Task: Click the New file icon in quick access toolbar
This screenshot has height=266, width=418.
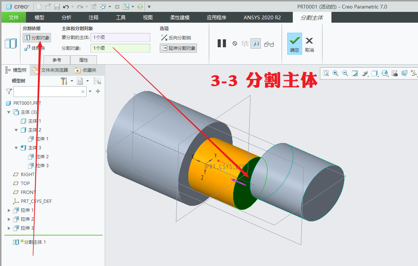Action: click(39, 7)
